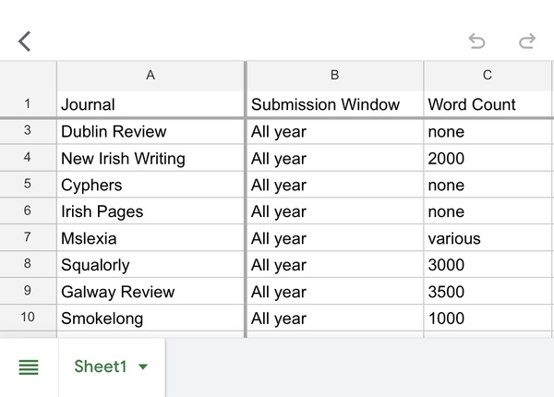Click the Submission Window header cell
Screen dimensions: 554x397
point(335,104)
